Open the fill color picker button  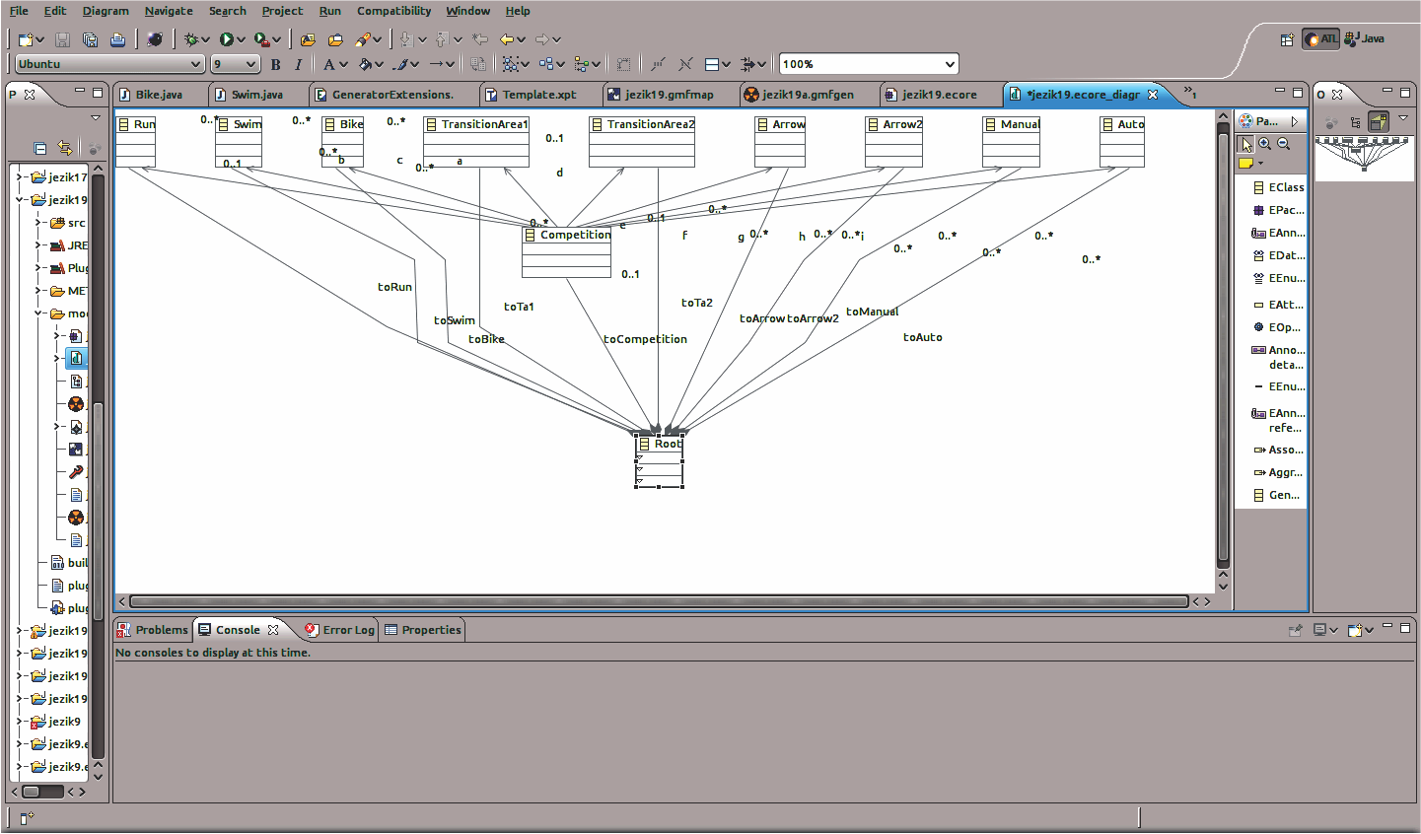366,65
